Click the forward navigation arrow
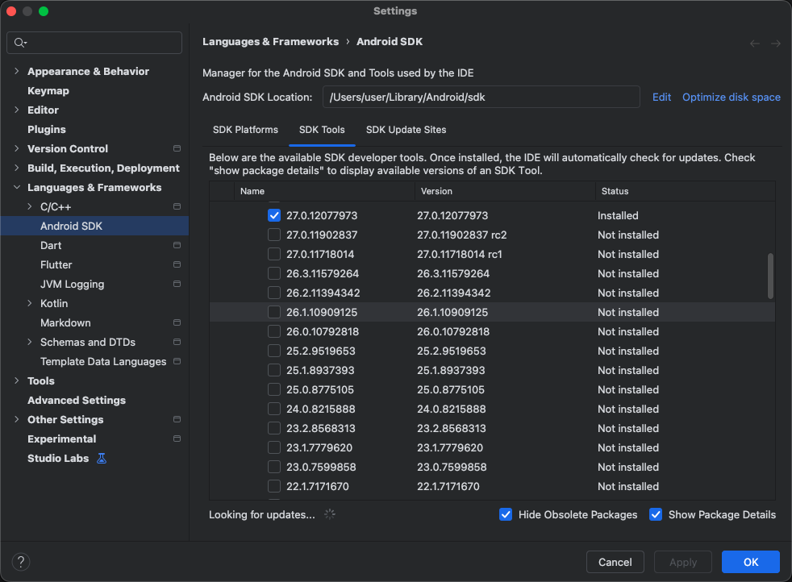Screen dimensions: 792x582 776,43
